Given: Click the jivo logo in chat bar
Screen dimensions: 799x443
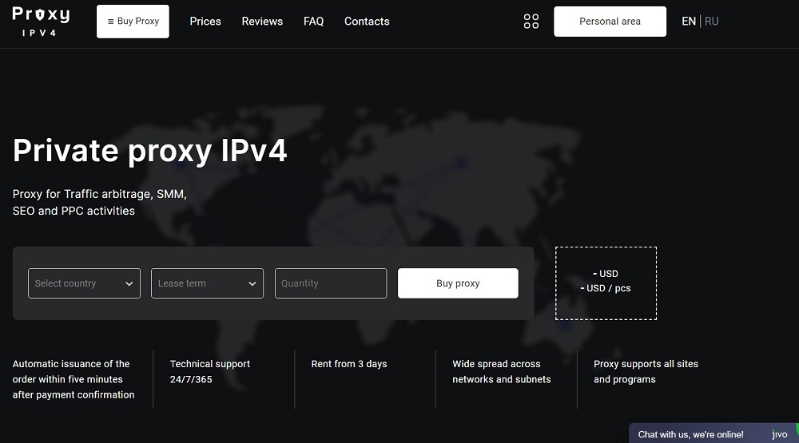Looking at the screenshot, I should click(780, 434).
